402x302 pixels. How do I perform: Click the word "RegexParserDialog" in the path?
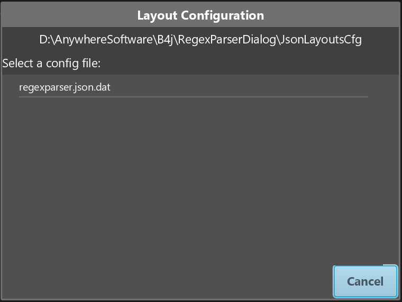(x=226, y=40)
